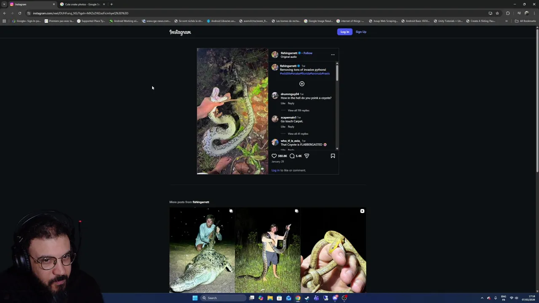Click Log in to like or comment
Image resolution: width=539 pixels, height=303 pixels.
click(275, 170)
